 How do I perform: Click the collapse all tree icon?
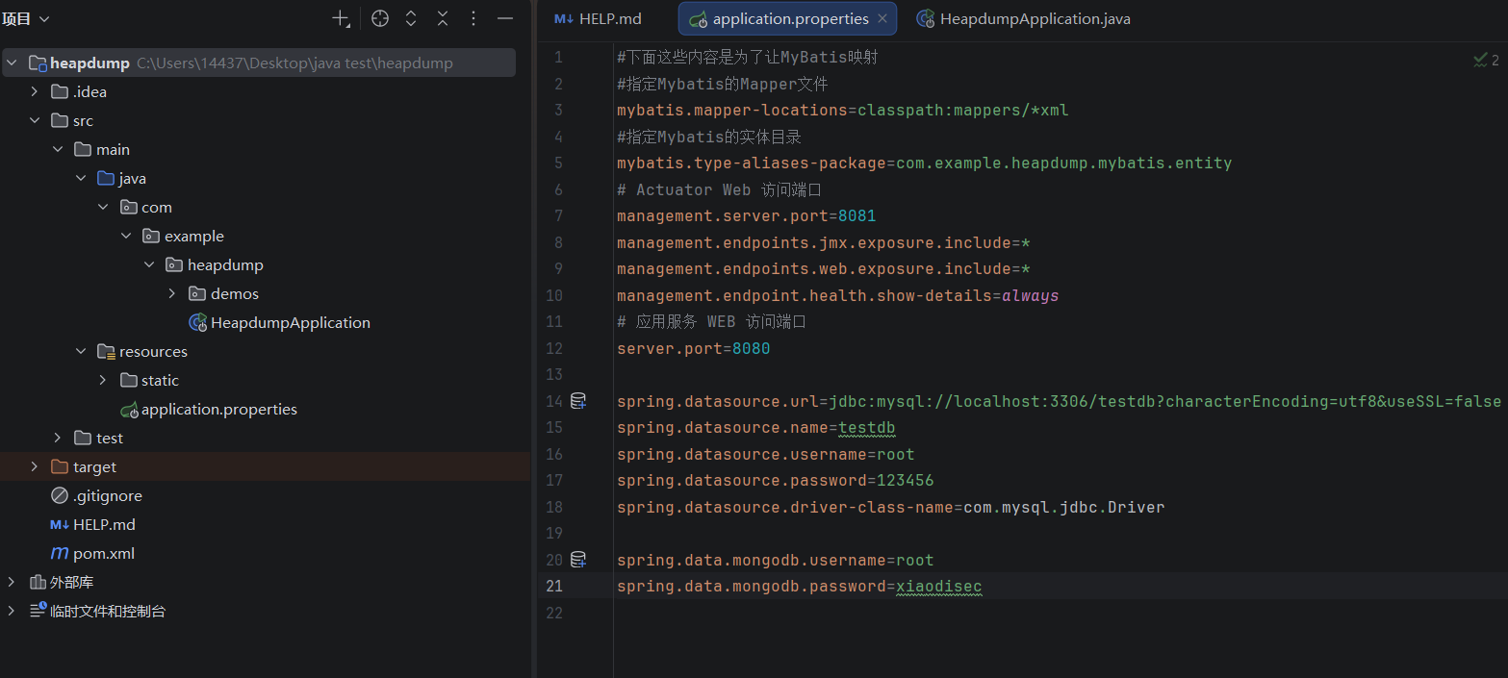pos(443,18)
